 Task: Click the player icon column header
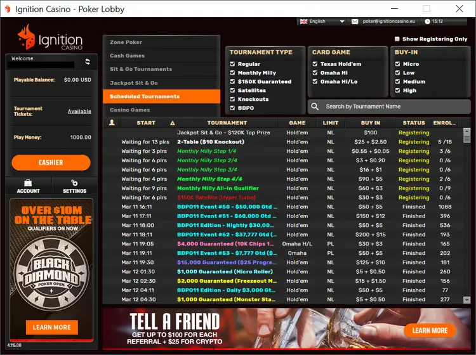(x=112, y=122)
